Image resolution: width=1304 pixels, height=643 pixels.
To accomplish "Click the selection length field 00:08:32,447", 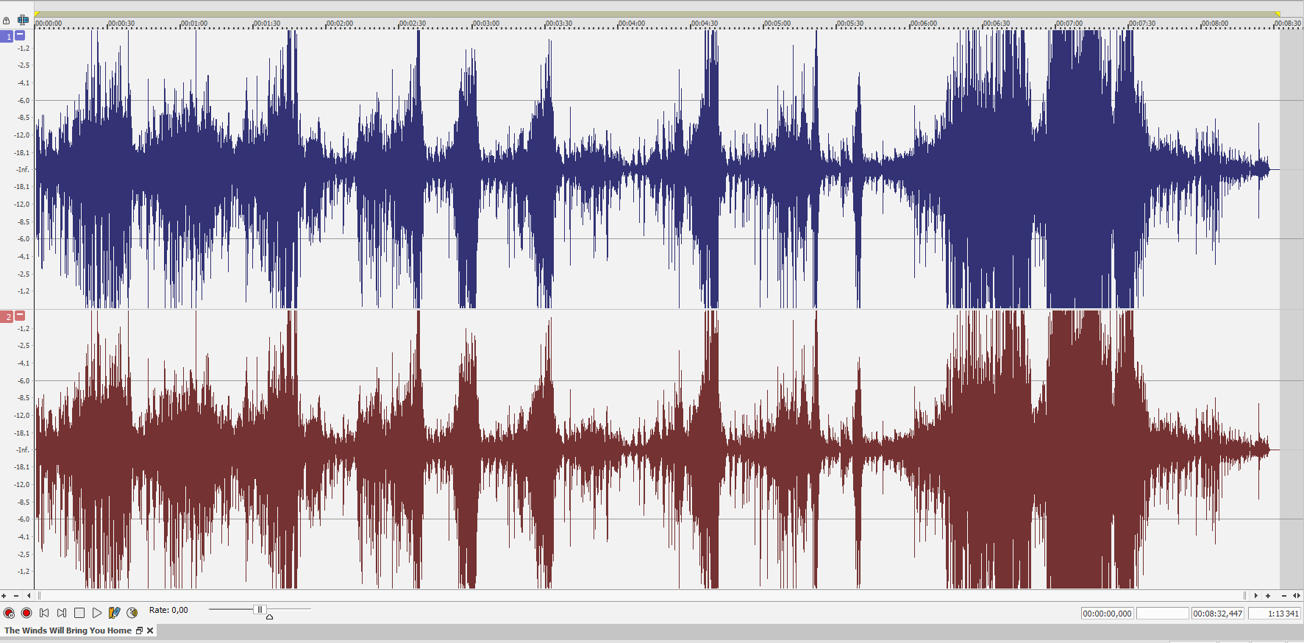I will click(x=1217, y=614).
